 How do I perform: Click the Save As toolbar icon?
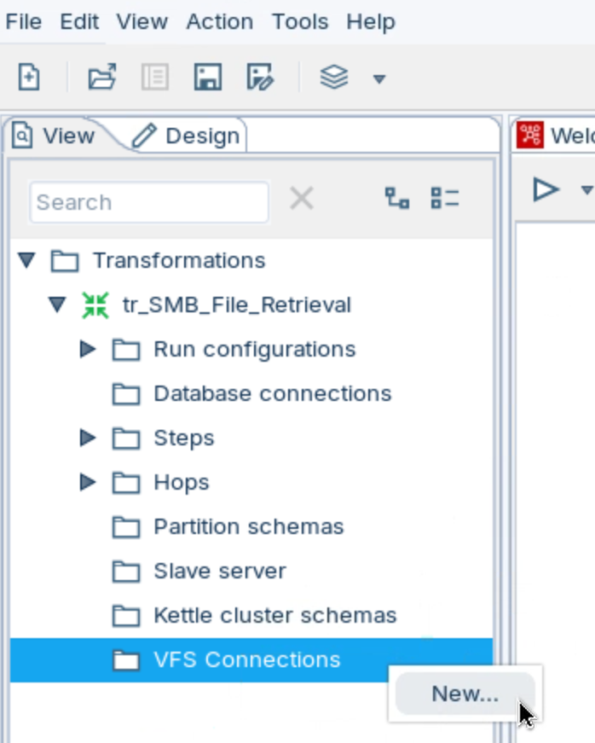point(260,78)
